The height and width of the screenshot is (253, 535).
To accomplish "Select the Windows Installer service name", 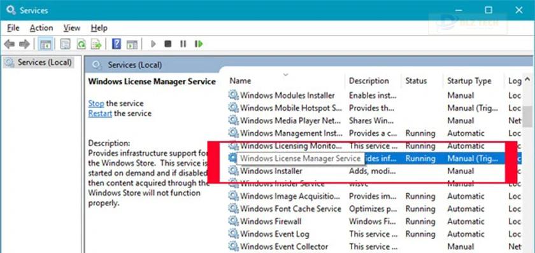I will coord(271,171).
